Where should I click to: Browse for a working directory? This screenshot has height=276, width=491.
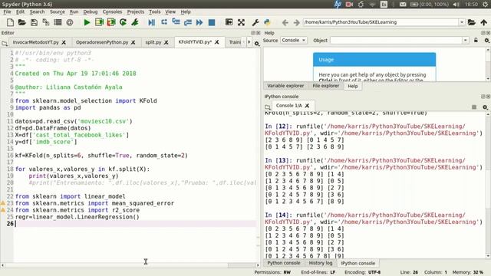coord(471,22)
